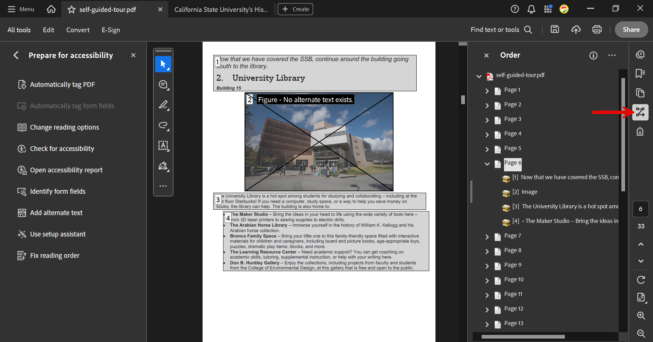The image size is (653, 342).
Task: Open the Convert menu
Action: (78, 30)
